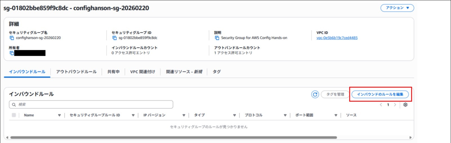Screen dimensions: 451x143
Task: Sort by Name column arrow
Action: 59,115
